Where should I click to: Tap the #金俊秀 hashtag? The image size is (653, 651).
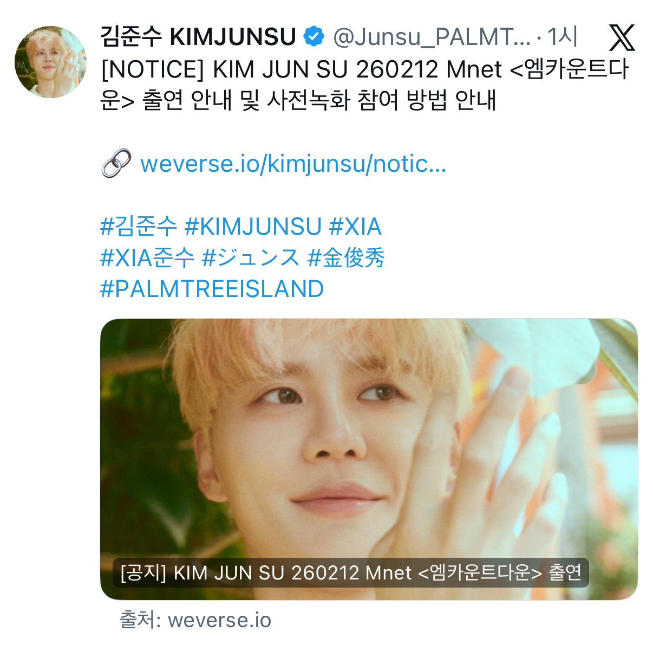[346, 258]
